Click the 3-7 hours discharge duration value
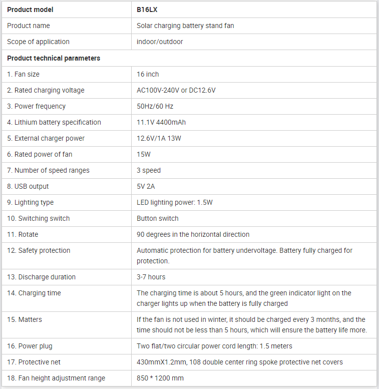 (151, 277)
